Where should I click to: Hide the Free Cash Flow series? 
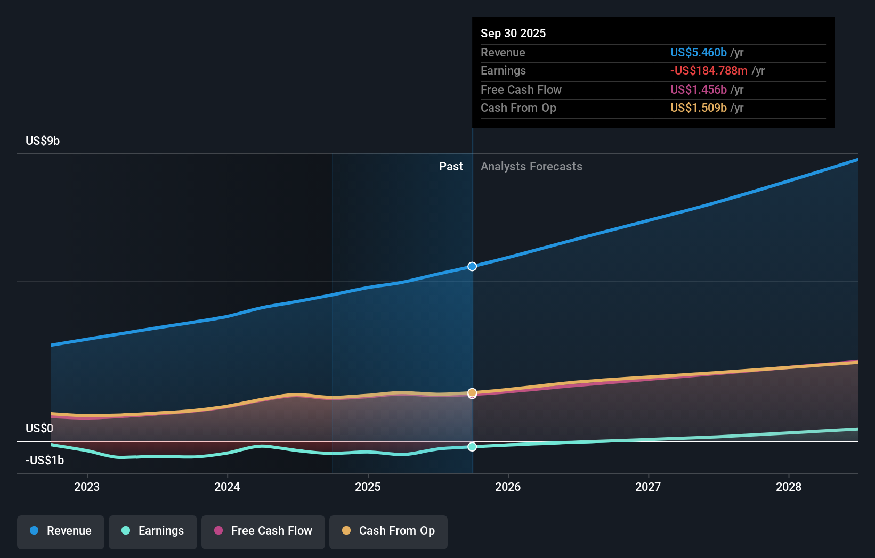tap(263, 531)
